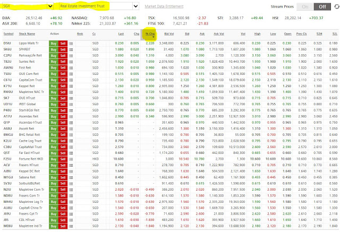Open the list menu icon for Keppel Reit
This screenshot has width=340, height=232.
71,86
